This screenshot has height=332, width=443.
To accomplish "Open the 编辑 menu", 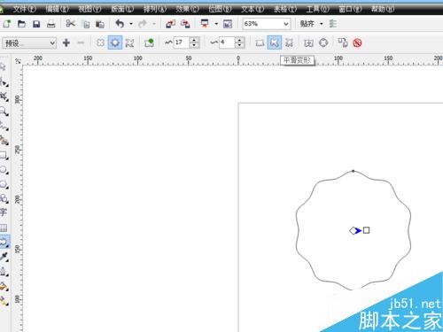I will click(x=58, y=9).
